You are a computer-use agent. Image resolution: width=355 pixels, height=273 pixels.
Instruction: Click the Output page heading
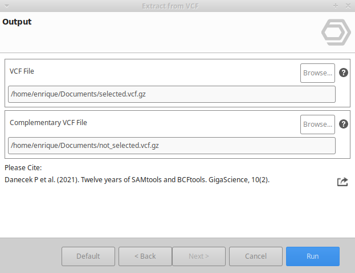pyautogui.click(x=17, y=22)
